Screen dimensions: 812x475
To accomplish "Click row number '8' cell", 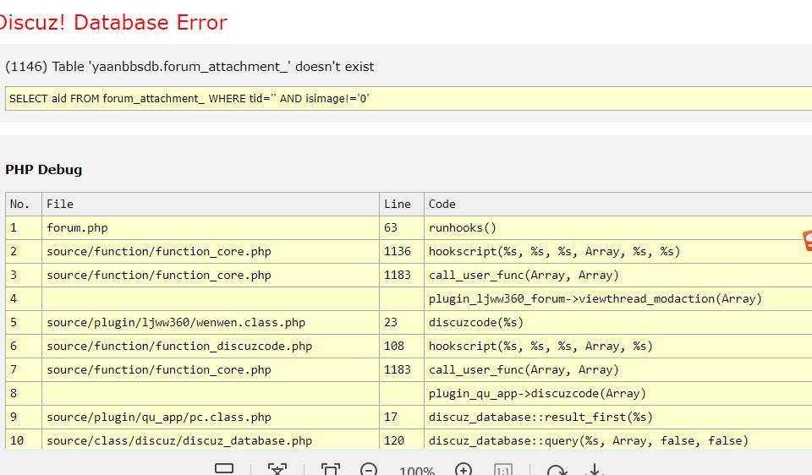I will tap(24, 393).
